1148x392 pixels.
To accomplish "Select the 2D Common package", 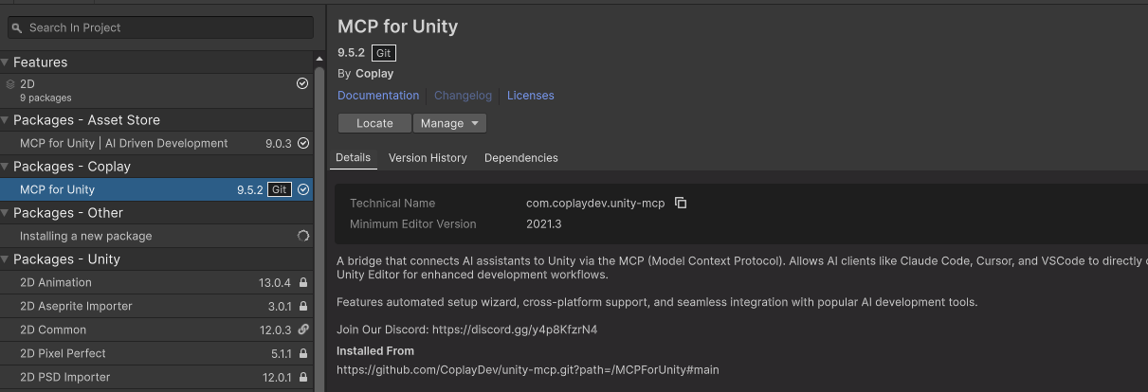I will [156, 330].
